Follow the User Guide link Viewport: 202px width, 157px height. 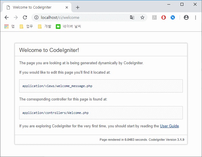point(169,126)
